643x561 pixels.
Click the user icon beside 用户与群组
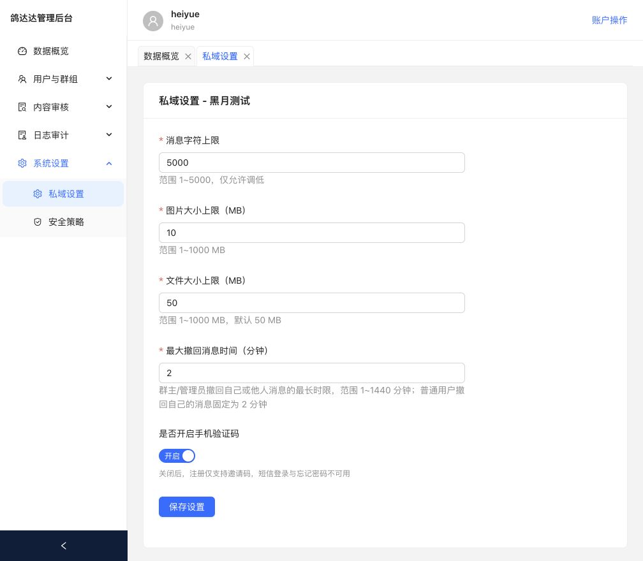point(22,79)
